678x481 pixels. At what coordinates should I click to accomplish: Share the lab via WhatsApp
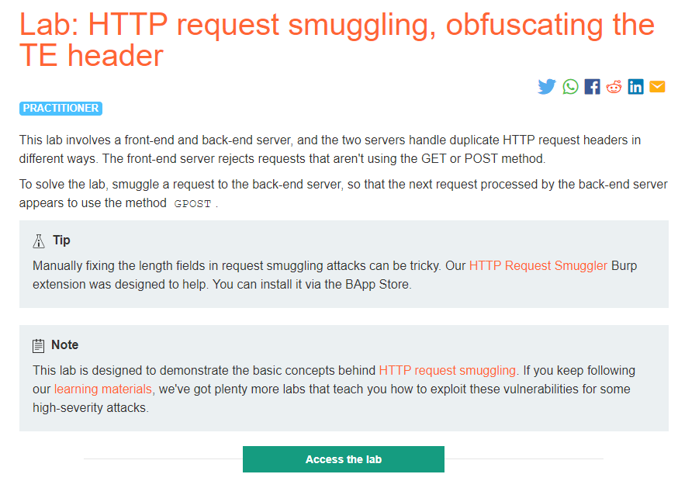[569, 86]
